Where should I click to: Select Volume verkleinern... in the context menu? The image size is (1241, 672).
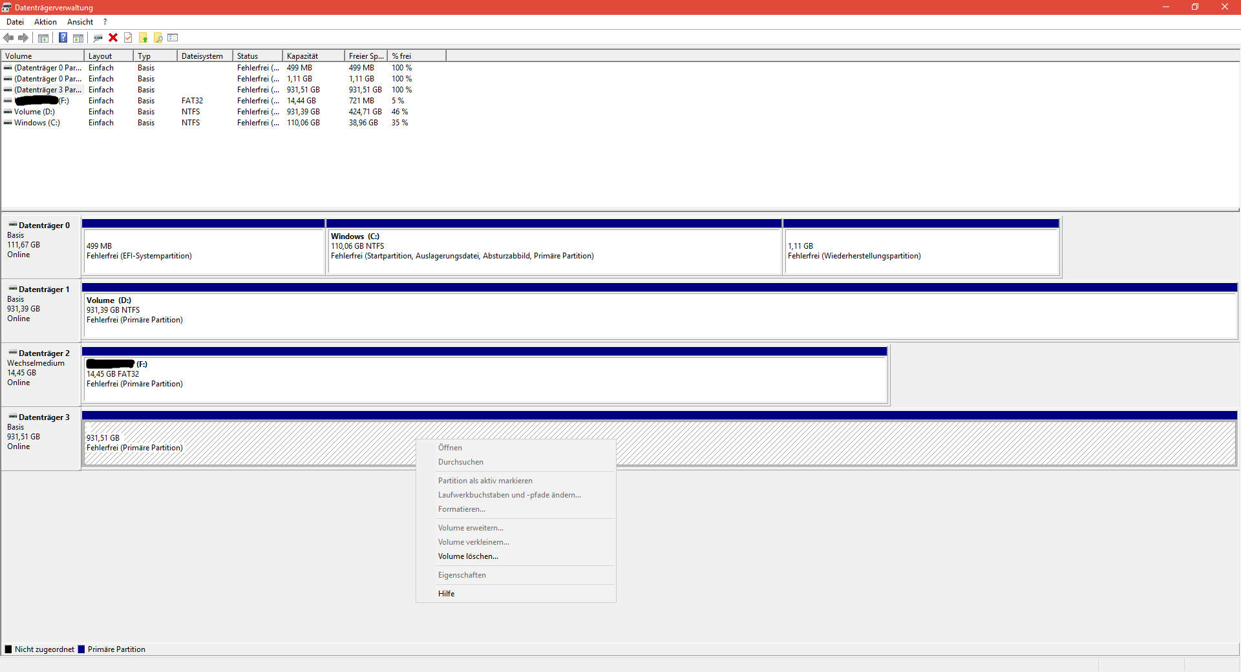pyautogui.click(x=515, y=542)
